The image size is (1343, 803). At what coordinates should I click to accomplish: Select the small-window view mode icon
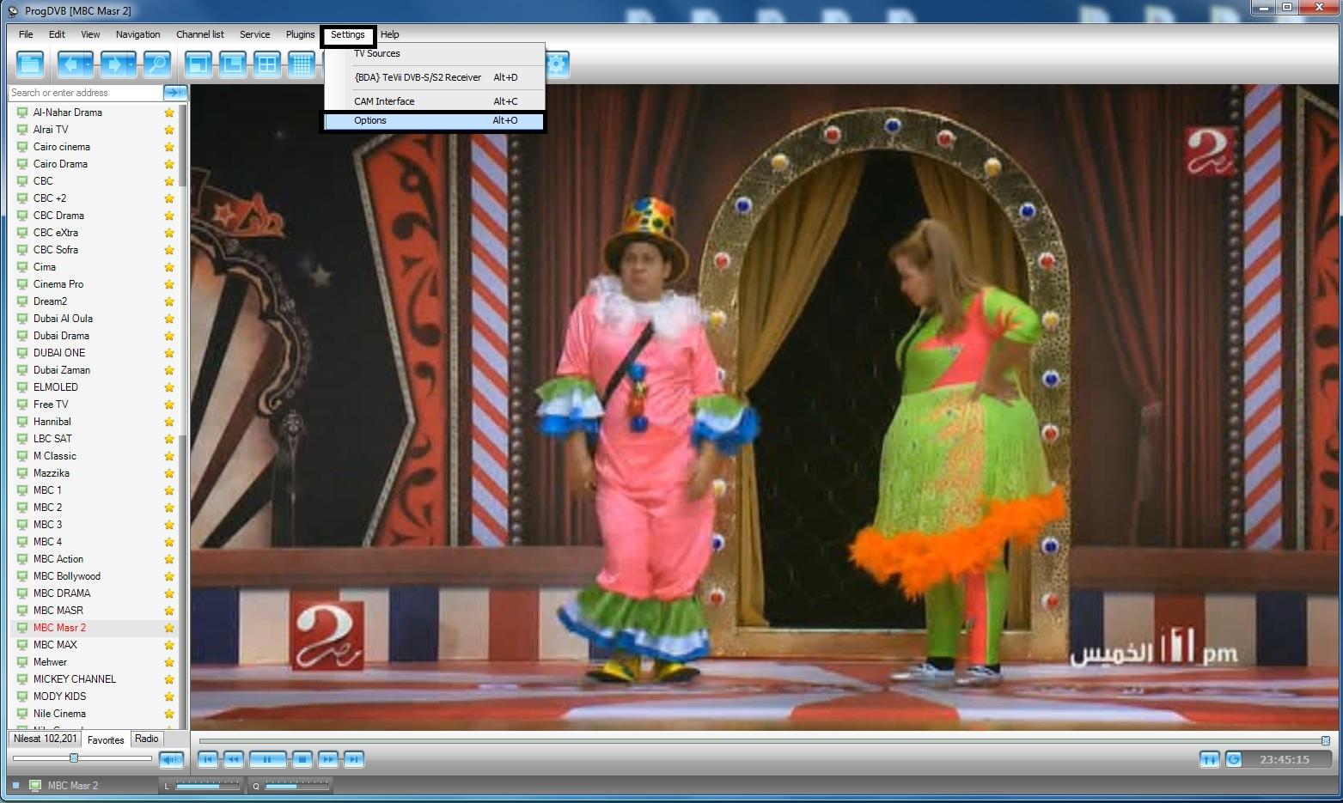(198, 64)
